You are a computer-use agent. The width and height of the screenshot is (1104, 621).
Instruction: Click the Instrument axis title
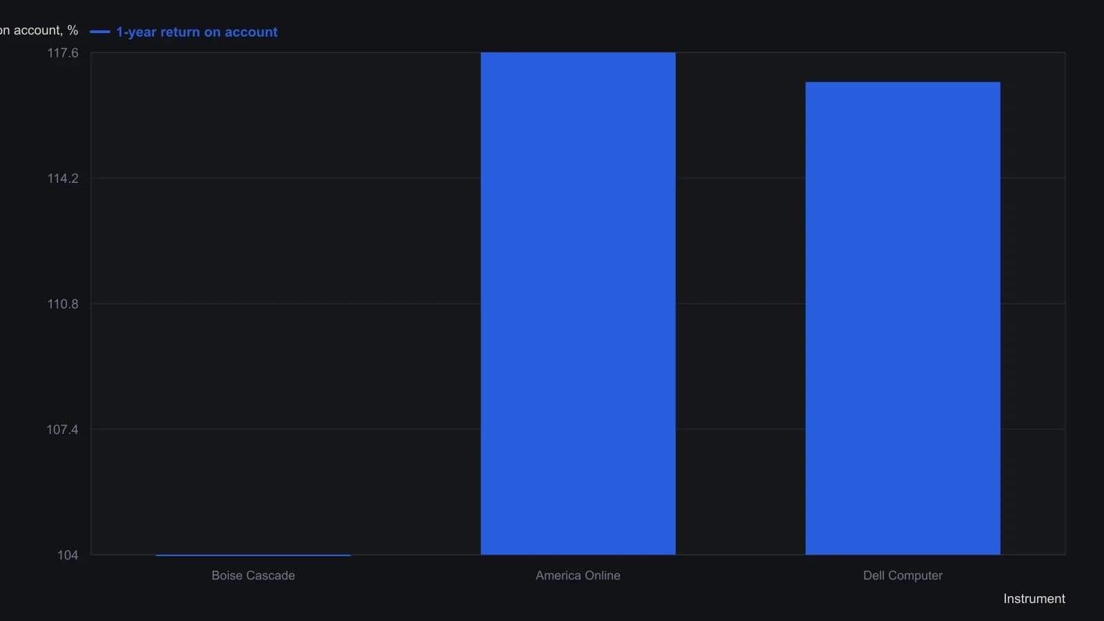1034,599
